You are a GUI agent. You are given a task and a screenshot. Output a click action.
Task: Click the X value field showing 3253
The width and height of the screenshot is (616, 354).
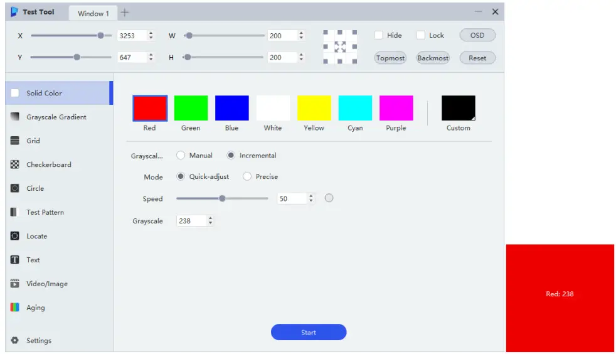[132, 36]
